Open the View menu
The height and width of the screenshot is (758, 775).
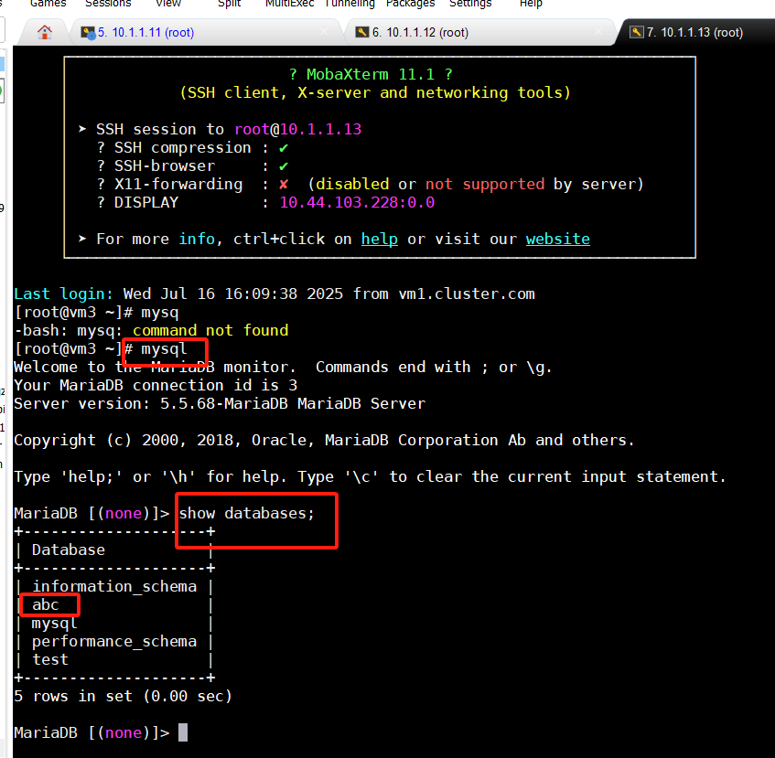168,4
